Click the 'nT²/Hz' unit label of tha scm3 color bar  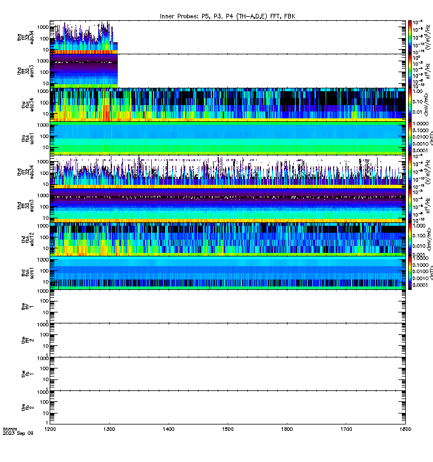(428, 71)
